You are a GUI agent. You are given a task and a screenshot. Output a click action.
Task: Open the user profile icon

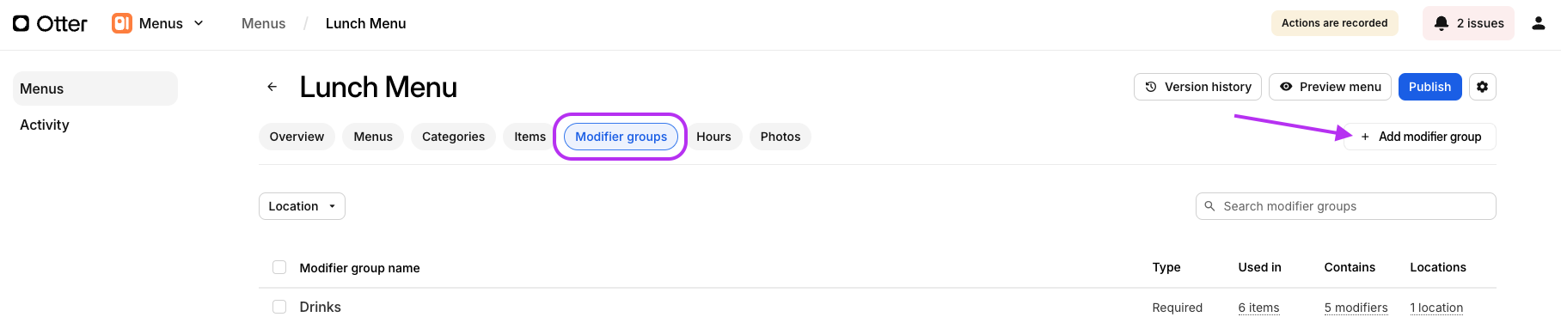pyautogui.click(x=1539, y=23)
